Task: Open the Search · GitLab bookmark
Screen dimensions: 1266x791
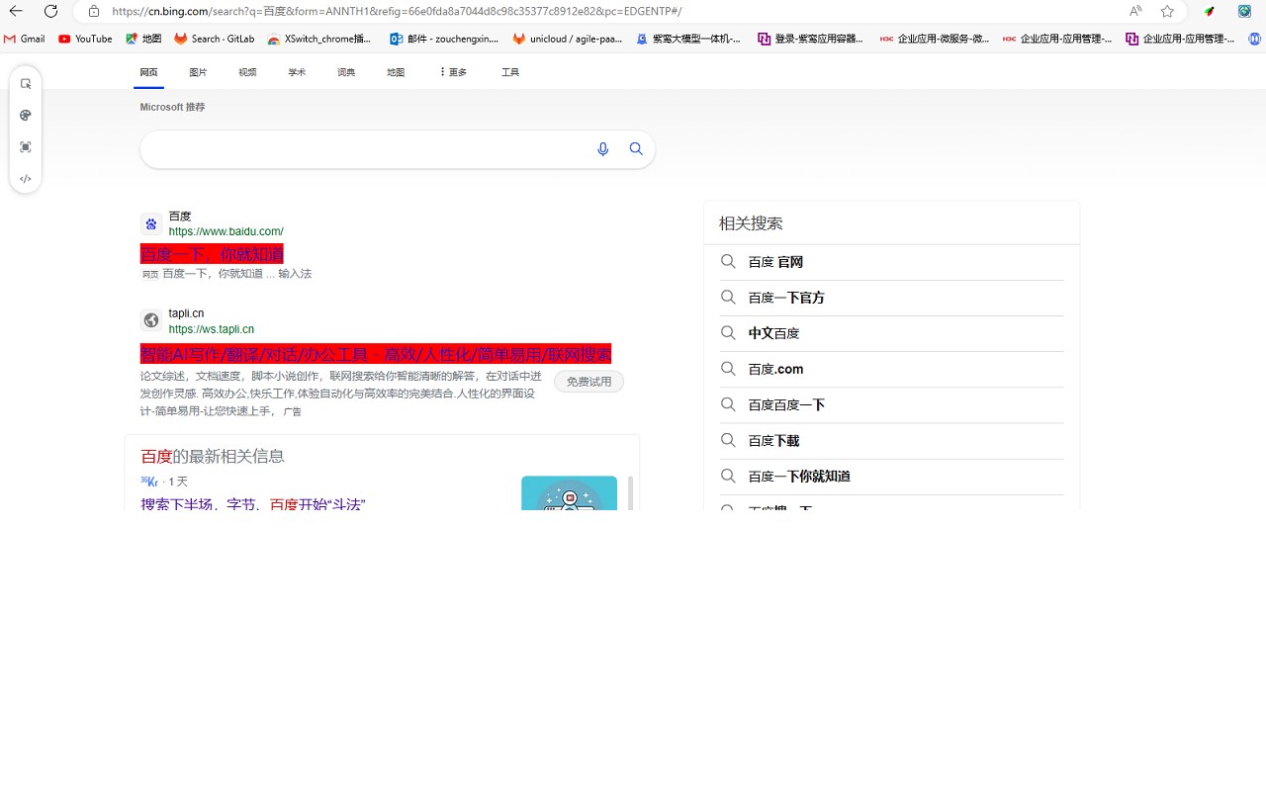Action: [x=215, y=39]
